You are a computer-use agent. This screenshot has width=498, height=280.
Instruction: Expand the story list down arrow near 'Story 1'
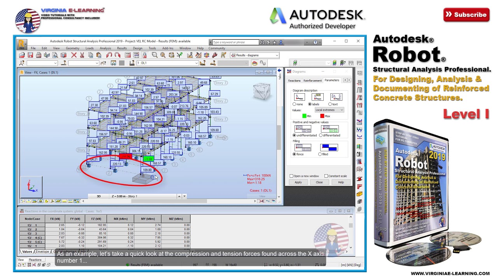pos(184,196)
